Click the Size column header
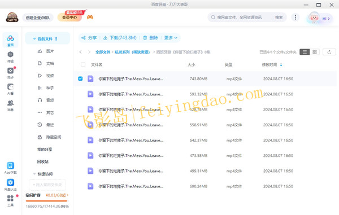 (192, 65)
